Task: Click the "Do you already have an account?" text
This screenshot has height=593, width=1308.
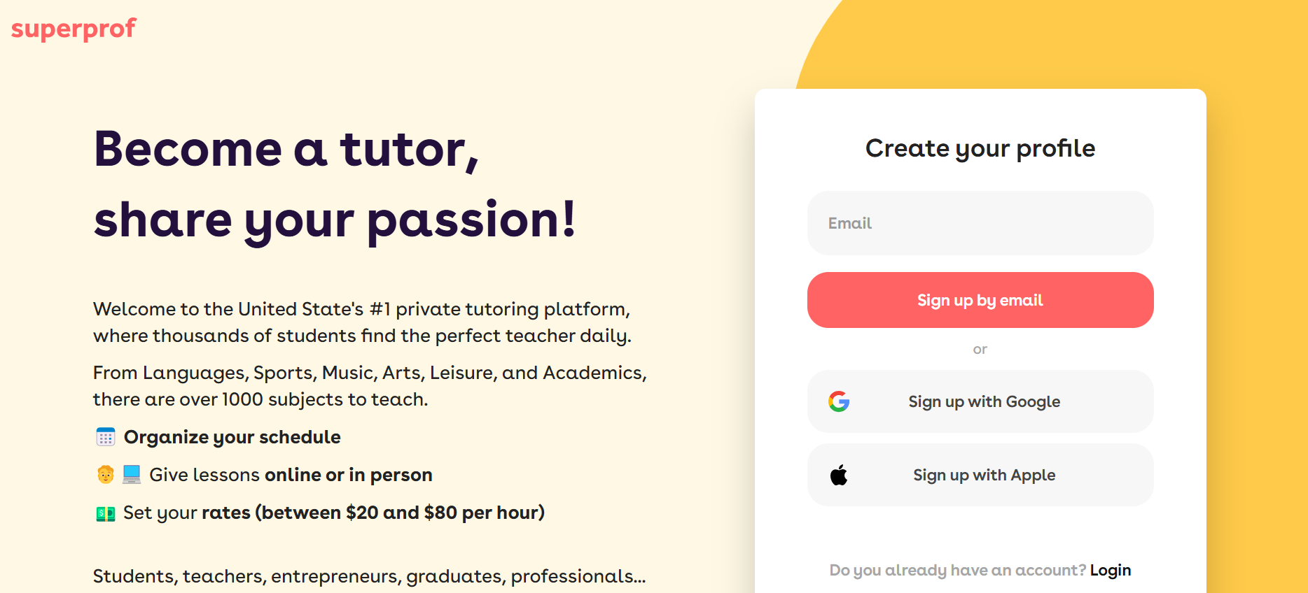Action: pyautogui.click(x=957, y=571)
